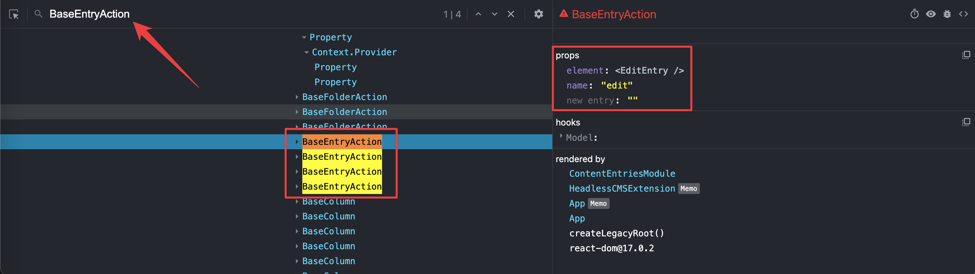Open HeadlessCMSExtension in rendered by list
975x274 pixels.
622,189
